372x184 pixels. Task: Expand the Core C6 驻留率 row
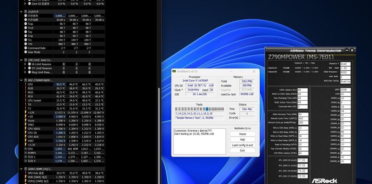click(x=25, y=4)
